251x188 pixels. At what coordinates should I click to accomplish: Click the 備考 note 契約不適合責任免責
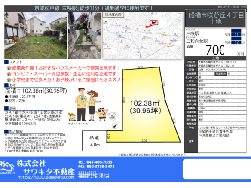[x=215, y=132]
